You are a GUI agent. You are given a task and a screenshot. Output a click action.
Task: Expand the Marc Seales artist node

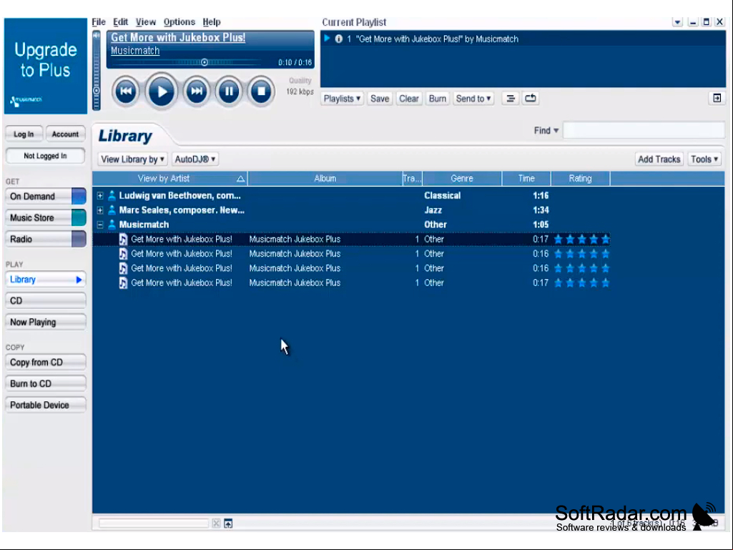click(x=100, y=210)
